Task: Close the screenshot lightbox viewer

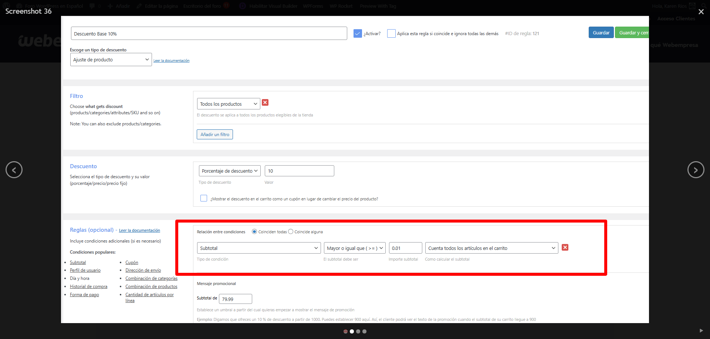Action: click(x=701, y=12)
